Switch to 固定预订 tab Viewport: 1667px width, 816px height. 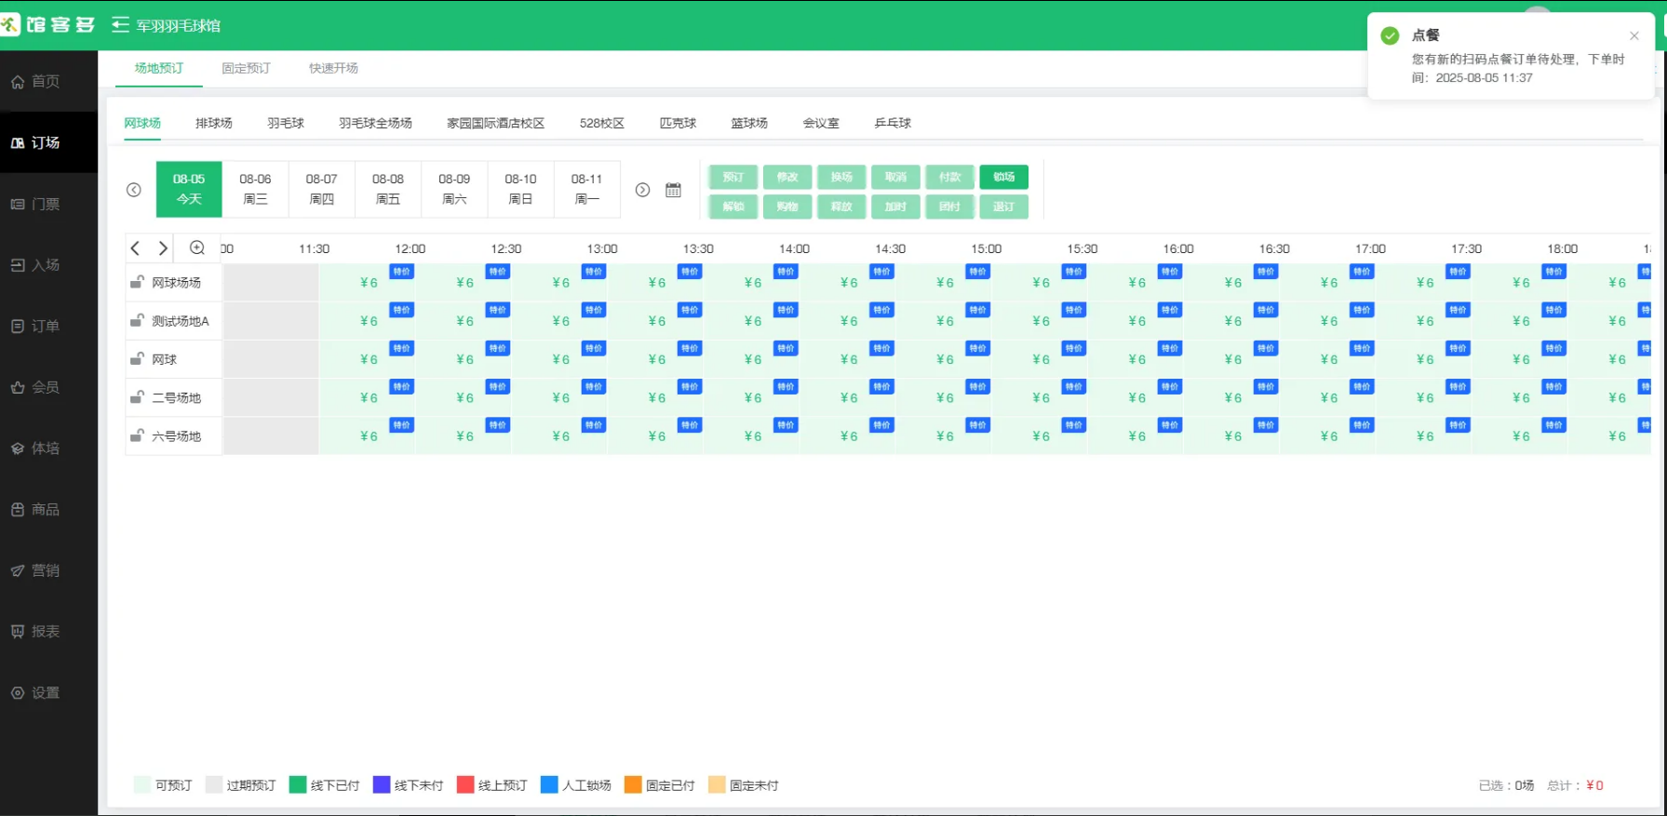(x=246, y=68)
